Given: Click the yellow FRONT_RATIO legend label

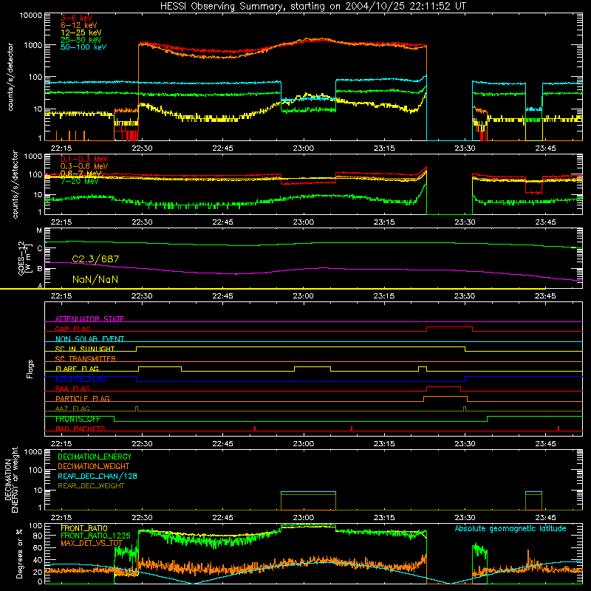Looking at the screenshot, I should pos(84,528).
